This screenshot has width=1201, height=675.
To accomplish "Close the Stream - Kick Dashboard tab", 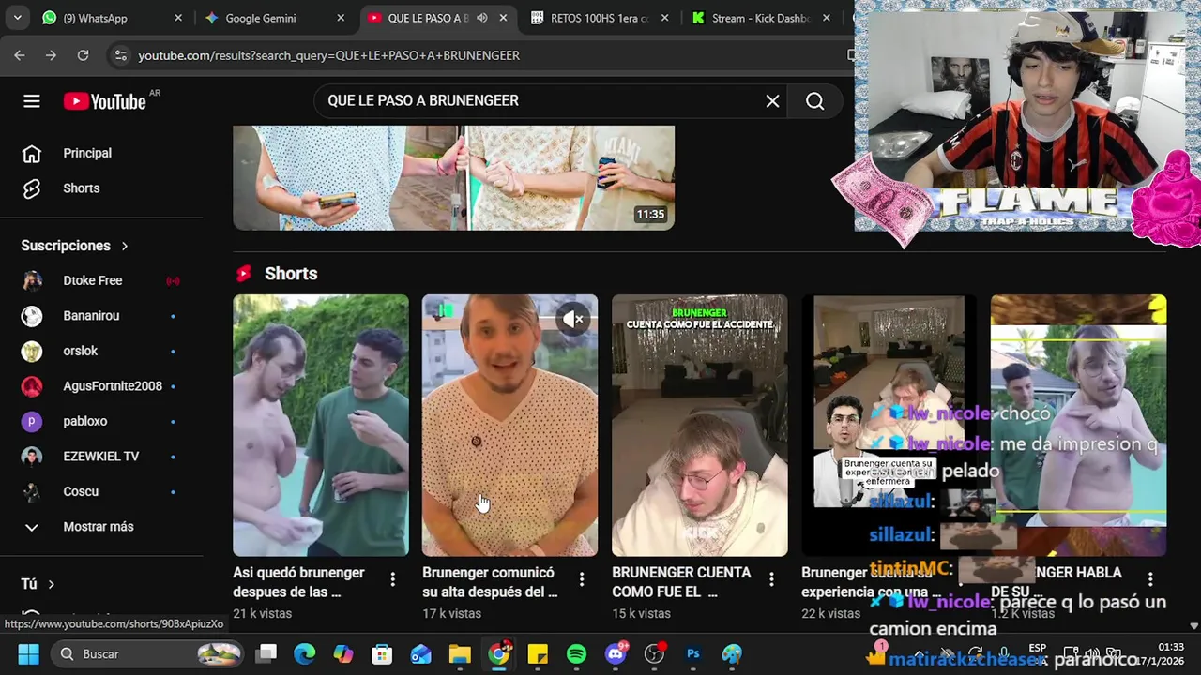I will coord(827,18).
